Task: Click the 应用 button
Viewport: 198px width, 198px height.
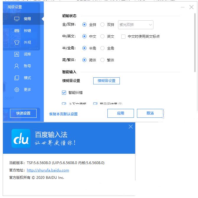Action: tap(121, 113)
